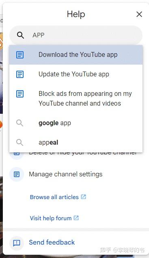Viewport: 149px width, 258px height.
Task: Click the feedback speech-bubble icon
Action: [17, 243]
